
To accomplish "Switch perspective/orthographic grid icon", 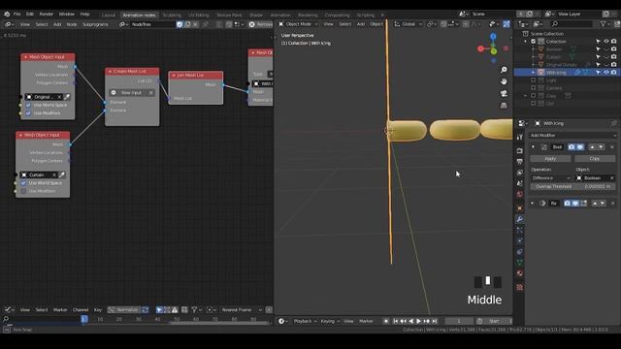I will coord(504,106).
